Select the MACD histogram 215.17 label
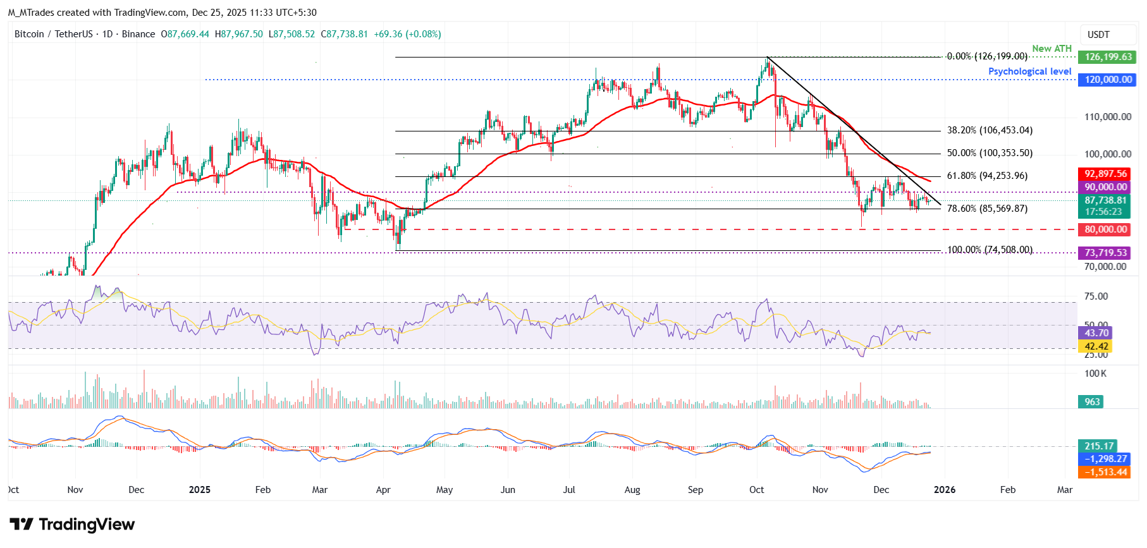The image size is (1147, 548). (x=1098, y=446)
